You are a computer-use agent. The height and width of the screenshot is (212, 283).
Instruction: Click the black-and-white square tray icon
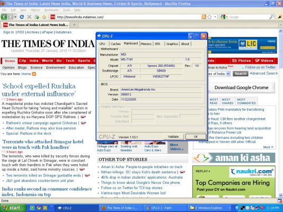point(243,208)
